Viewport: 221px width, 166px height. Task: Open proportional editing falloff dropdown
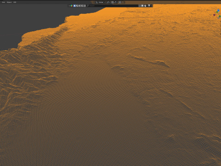click(x=123, y=2)
